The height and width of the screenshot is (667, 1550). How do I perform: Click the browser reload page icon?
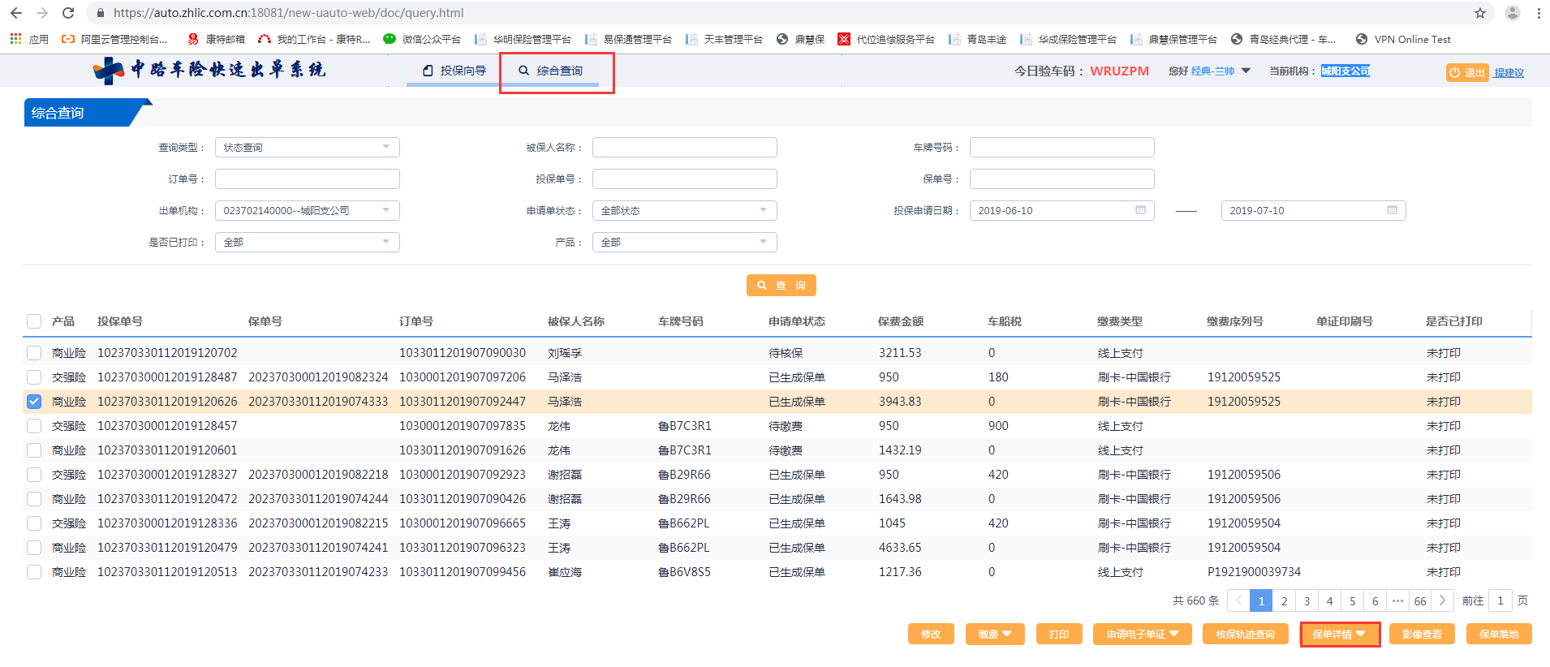tap(68, 13)
